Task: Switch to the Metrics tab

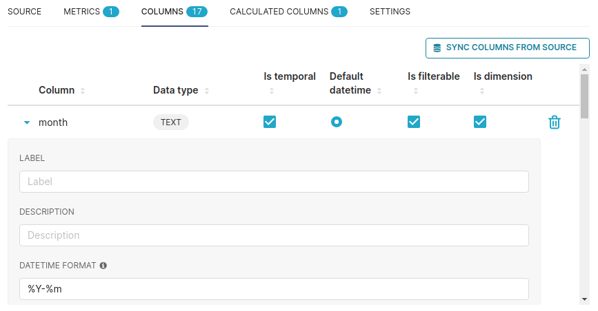Action: click(x=91, y=12)
